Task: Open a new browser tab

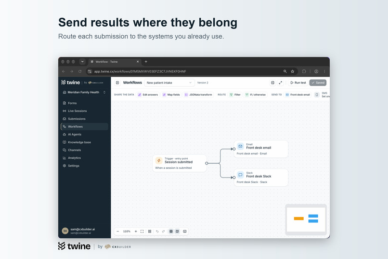Action: (146, 62)
